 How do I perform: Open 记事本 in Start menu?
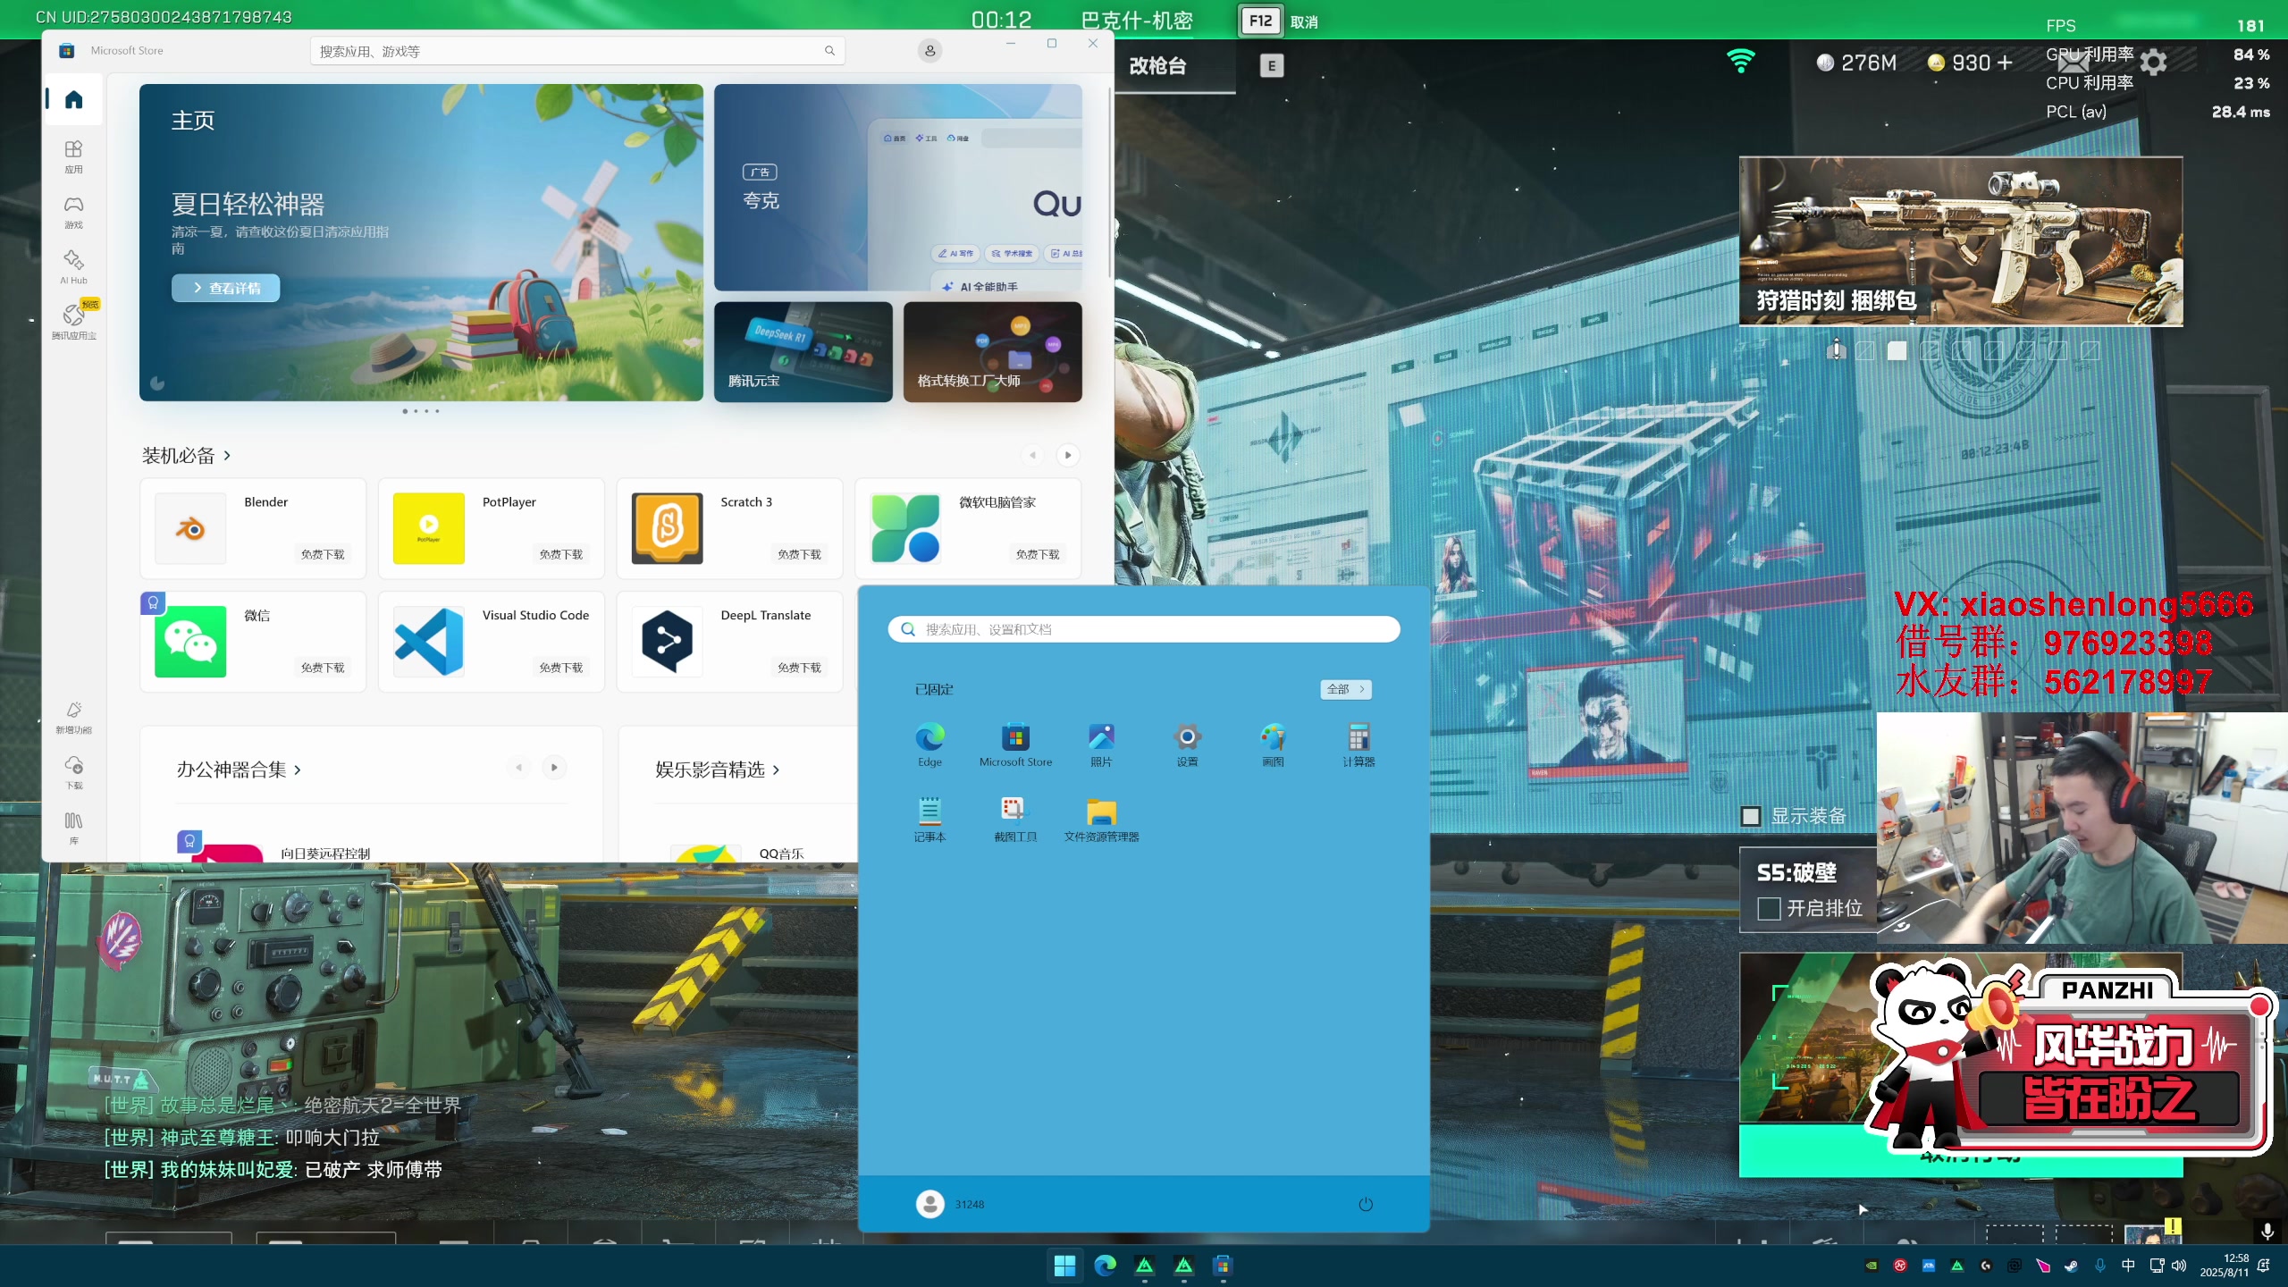929,820
